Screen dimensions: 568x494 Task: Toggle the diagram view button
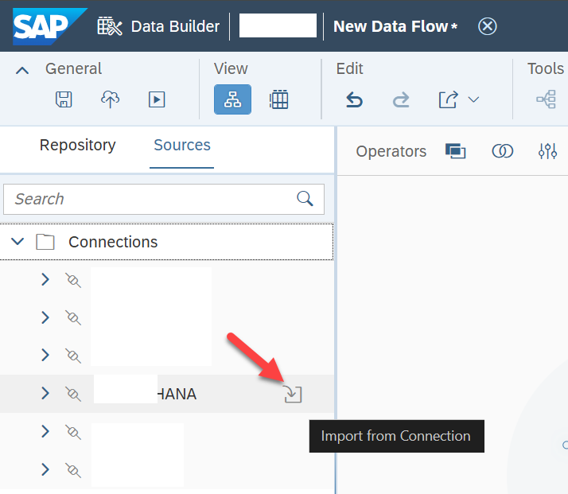(x=232, y=99)
